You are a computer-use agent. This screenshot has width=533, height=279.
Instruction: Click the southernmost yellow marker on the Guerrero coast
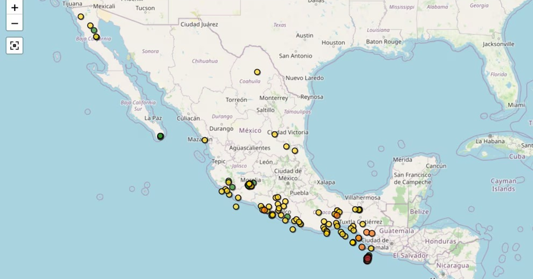(293, 229)
